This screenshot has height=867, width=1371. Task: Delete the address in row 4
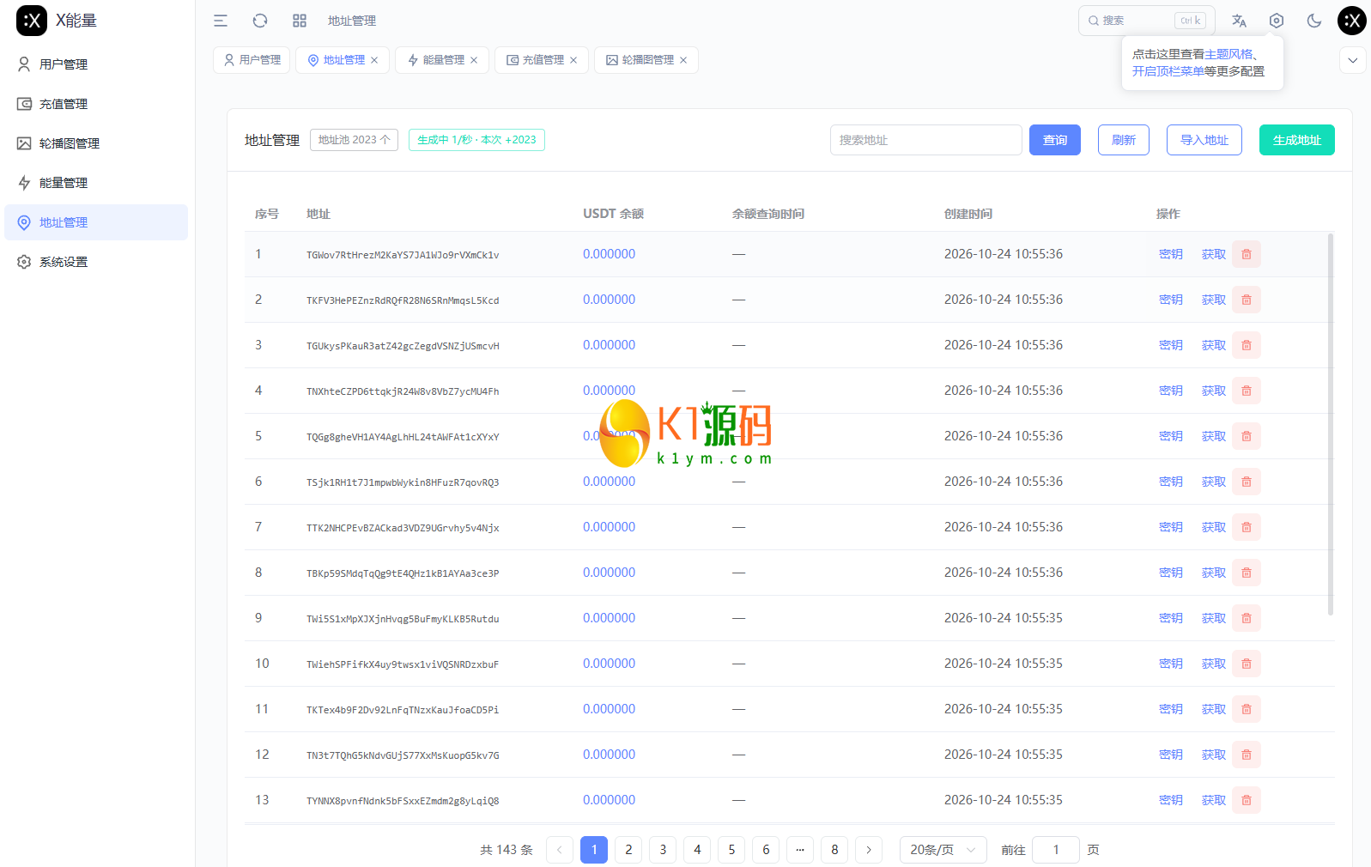pos(1247,391)
